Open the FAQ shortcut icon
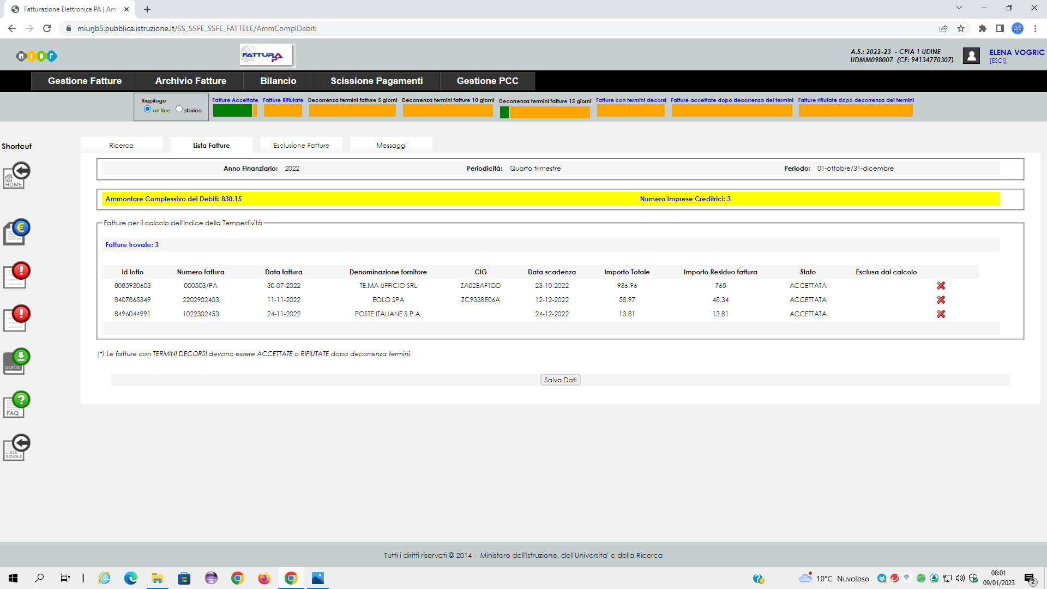The width and height of the screenshot is (1047, 589). click(x=17, y=405)
